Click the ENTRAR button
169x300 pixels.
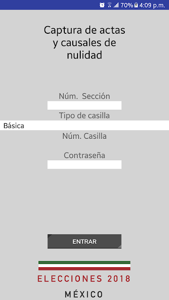[84, 241]
